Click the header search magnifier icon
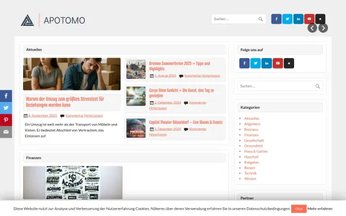This screenshot has width=346, height=216. 261,19
